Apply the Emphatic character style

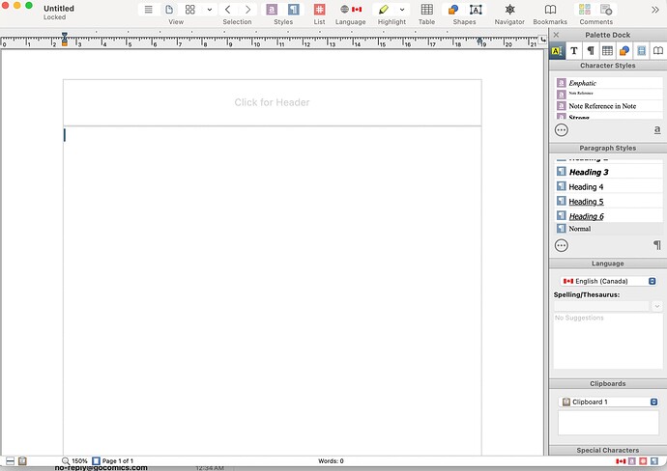(583, 83)
